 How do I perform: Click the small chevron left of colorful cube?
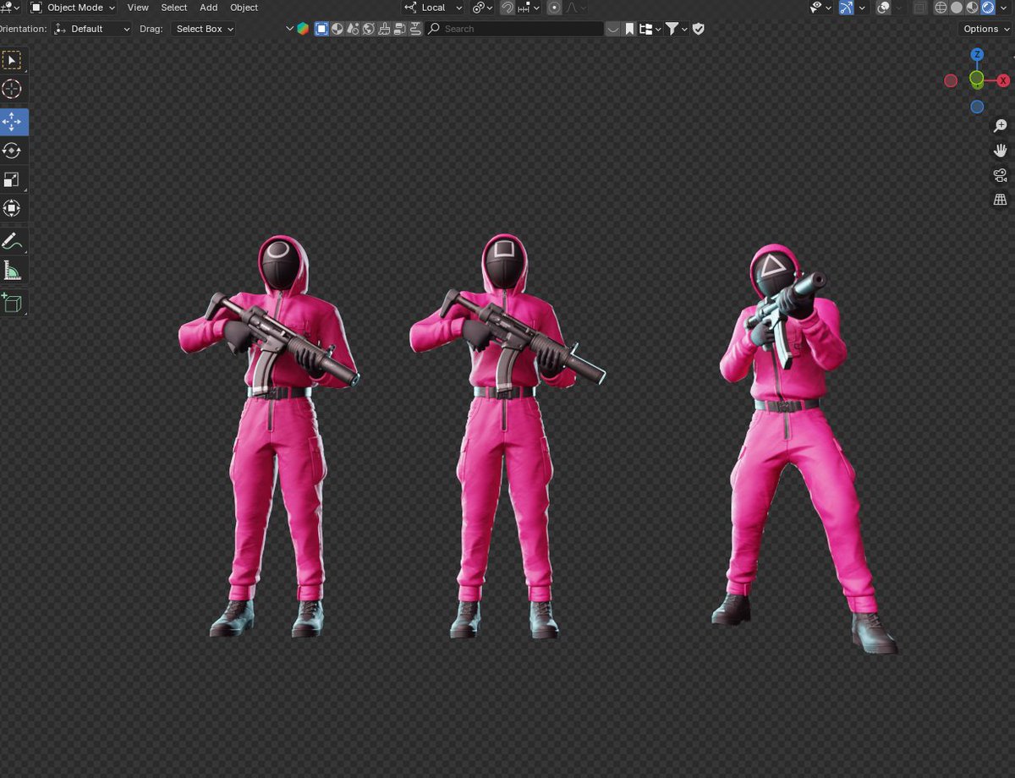point(289,29)
